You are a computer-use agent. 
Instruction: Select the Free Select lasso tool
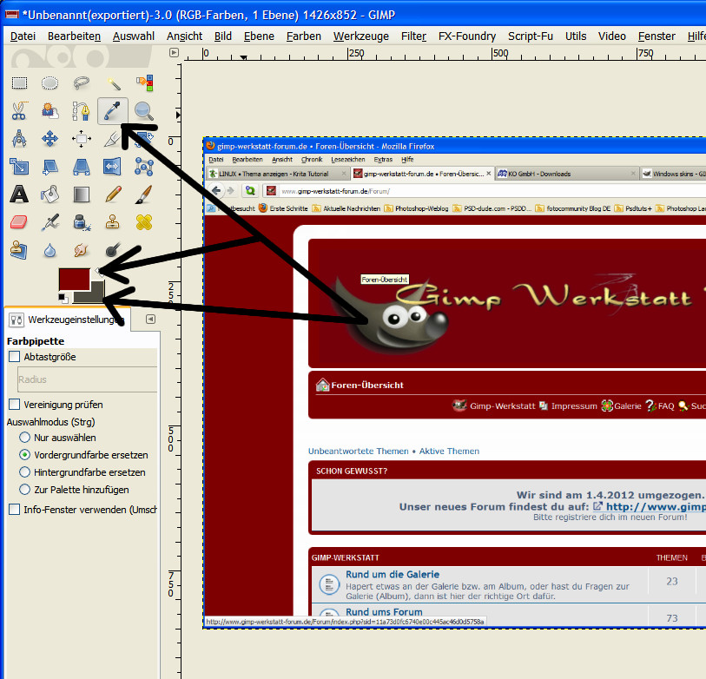(x=81, y=82)
